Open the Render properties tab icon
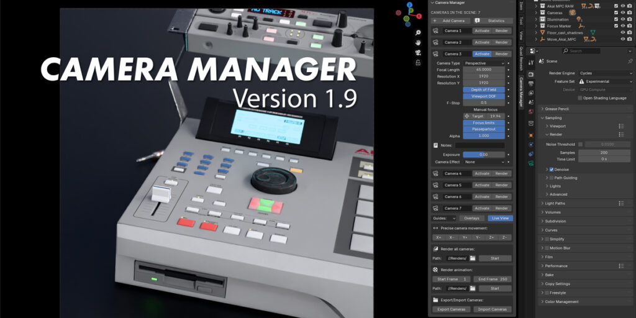 click(532, 75)
